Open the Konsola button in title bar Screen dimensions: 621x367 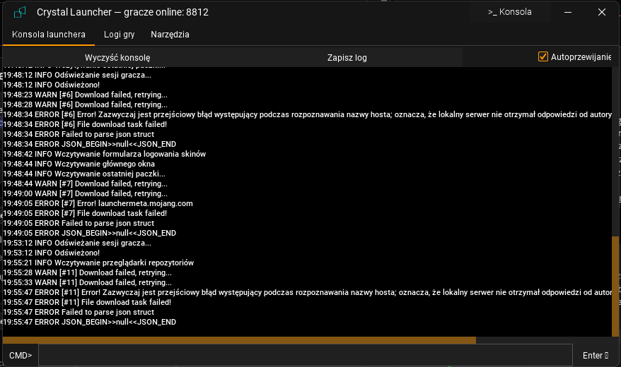click(x=509, y=12)
